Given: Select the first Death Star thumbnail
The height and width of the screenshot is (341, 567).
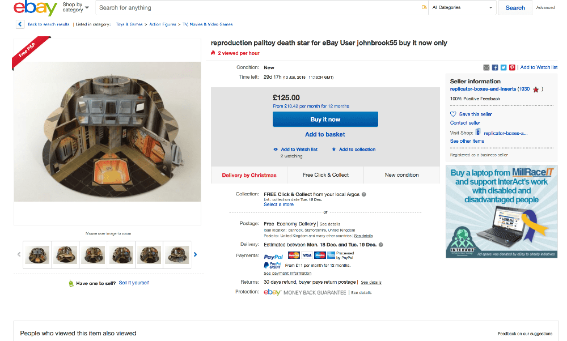Looking at the screenshot, I should [37, 255].
